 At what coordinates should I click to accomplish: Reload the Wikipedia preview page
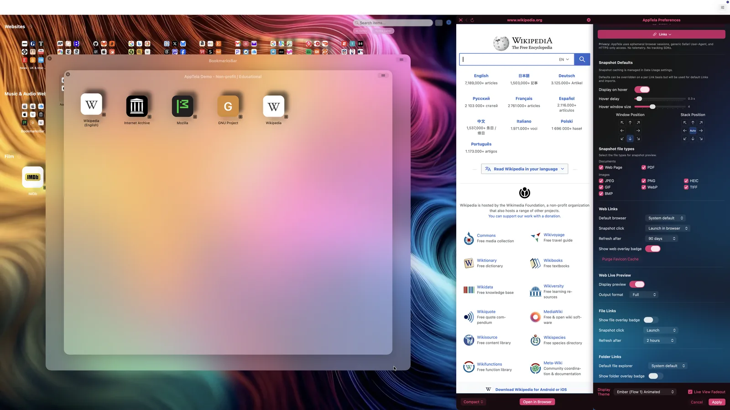472,20
